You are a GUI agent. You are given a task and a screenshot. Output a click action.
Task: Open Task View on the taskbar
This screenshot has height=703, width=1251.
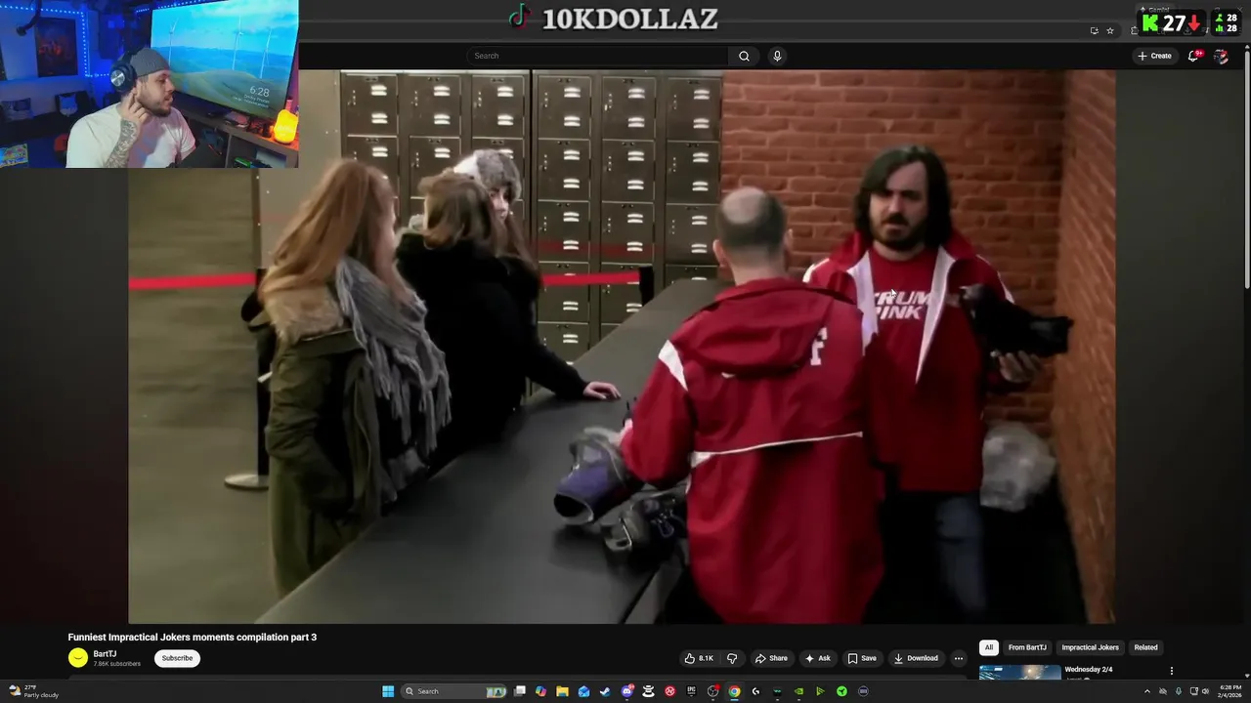click(x=520, y=691)
